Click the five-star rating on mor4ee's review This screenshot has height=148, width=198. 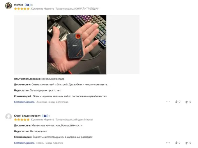click(22, 9)
